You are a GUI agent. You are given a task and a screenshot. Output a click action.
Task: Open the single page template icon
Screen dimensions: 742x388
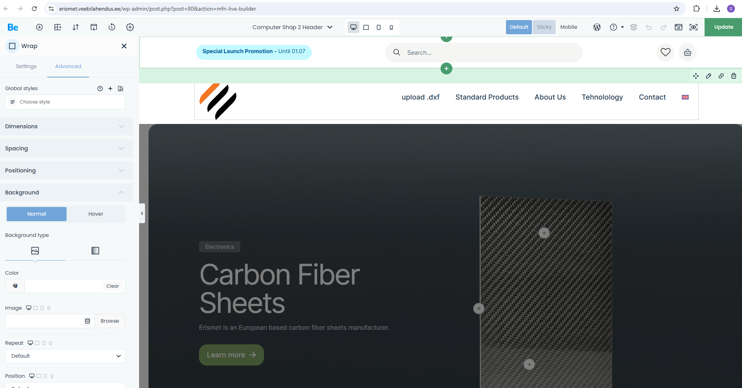(94, 27)
